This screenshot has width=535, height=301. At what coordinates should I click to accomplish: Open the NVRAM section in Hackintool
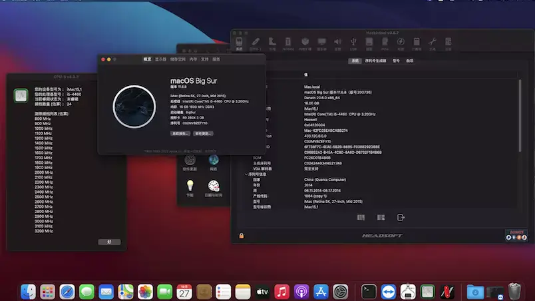288,43
